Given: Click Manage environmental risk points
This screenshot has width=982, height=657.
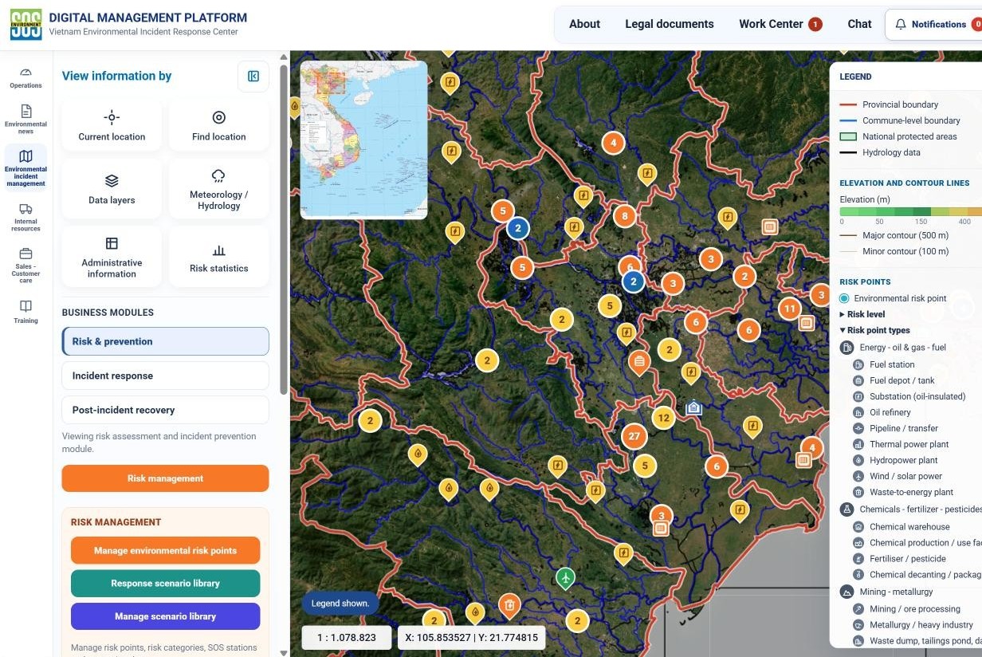Looking at the screenshot, I should pos(165,550).
